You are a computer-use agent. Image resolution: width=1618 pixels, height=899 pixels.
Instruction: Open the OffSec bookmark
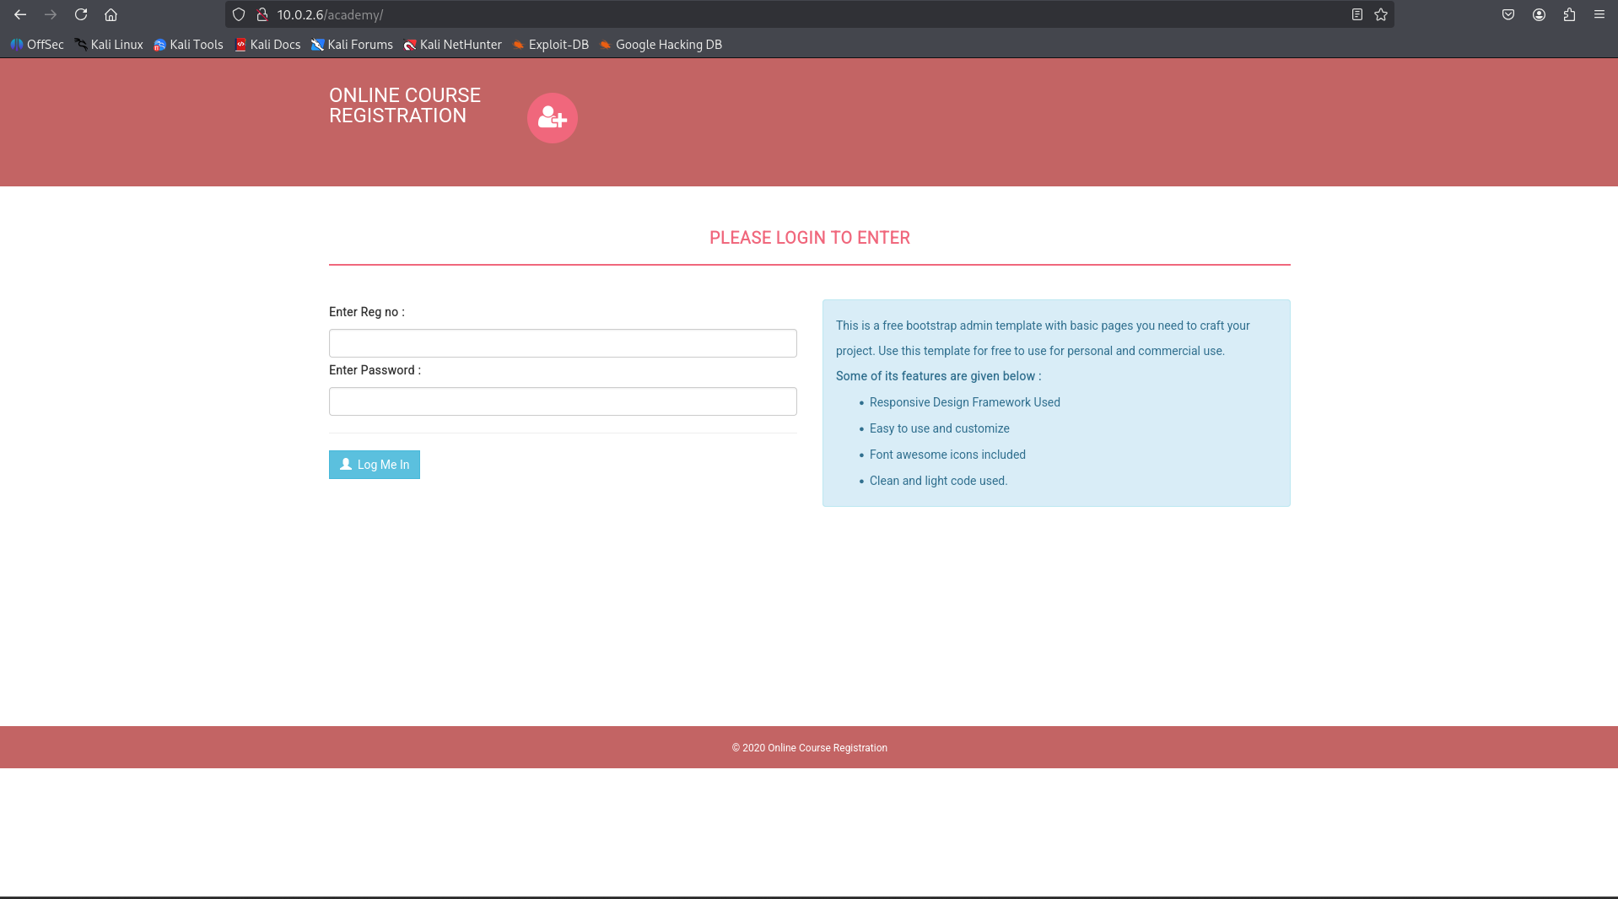[37, 45]
